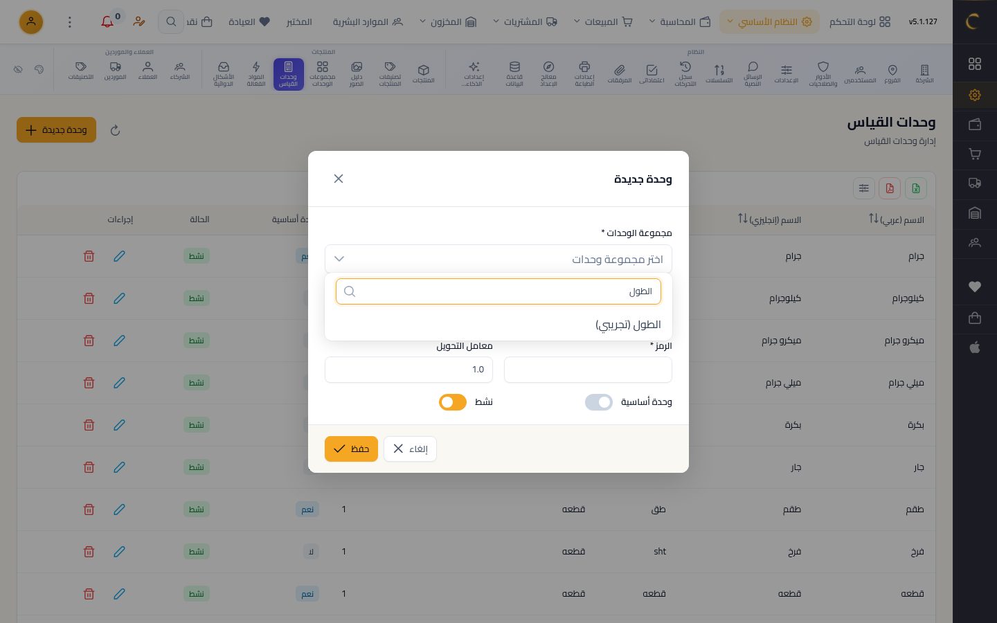Export table with the green Excel icon
997x623 pixels.
tap(916, 188)
